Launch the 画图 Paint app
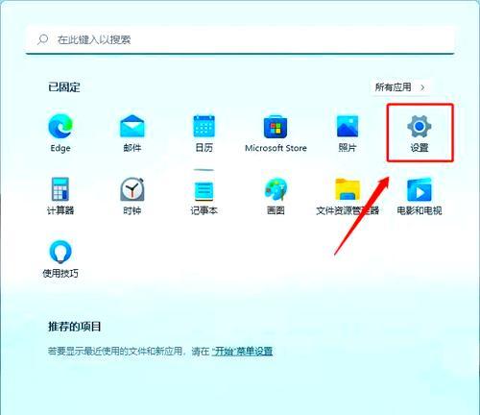 pyautogui.click(x=276, y=196)
